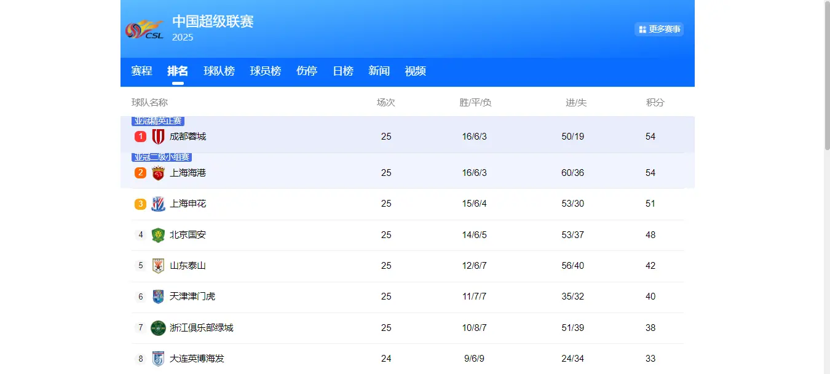Open the 更多赛事 menu button
This screenshot has height=374, width=830.
tap(659, 30)
